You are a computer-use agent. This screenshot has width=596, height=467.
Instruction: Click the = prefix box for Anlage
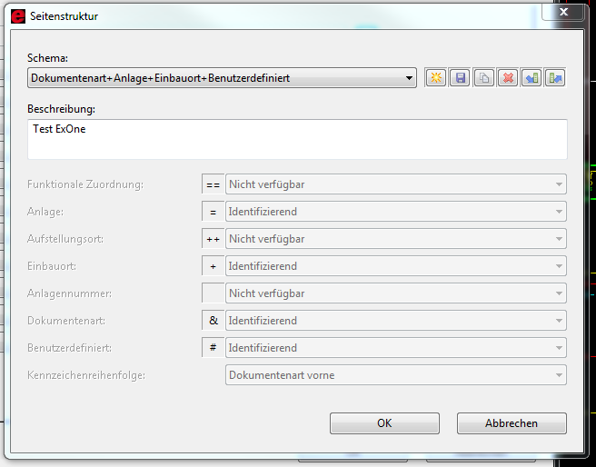tap(213, 212)
